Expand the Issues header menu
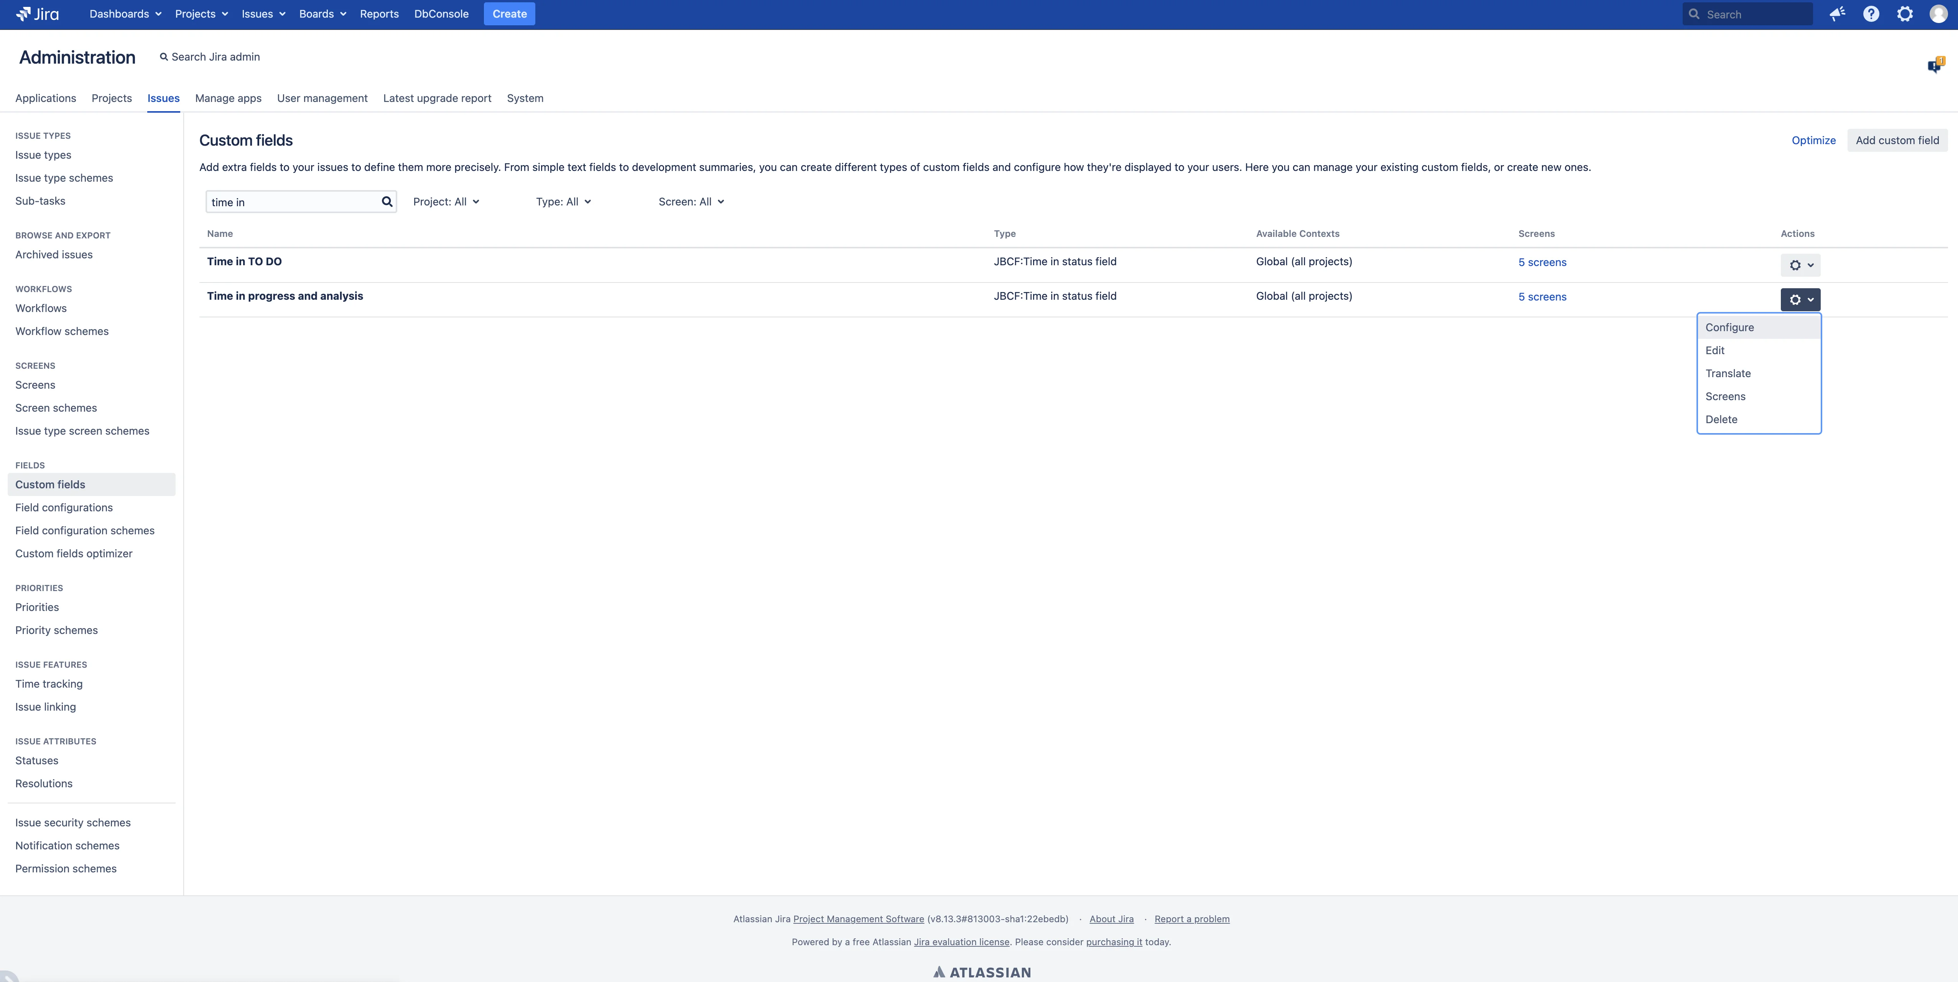This screenshot has width=1958, height=982. [x=264, y=14]
